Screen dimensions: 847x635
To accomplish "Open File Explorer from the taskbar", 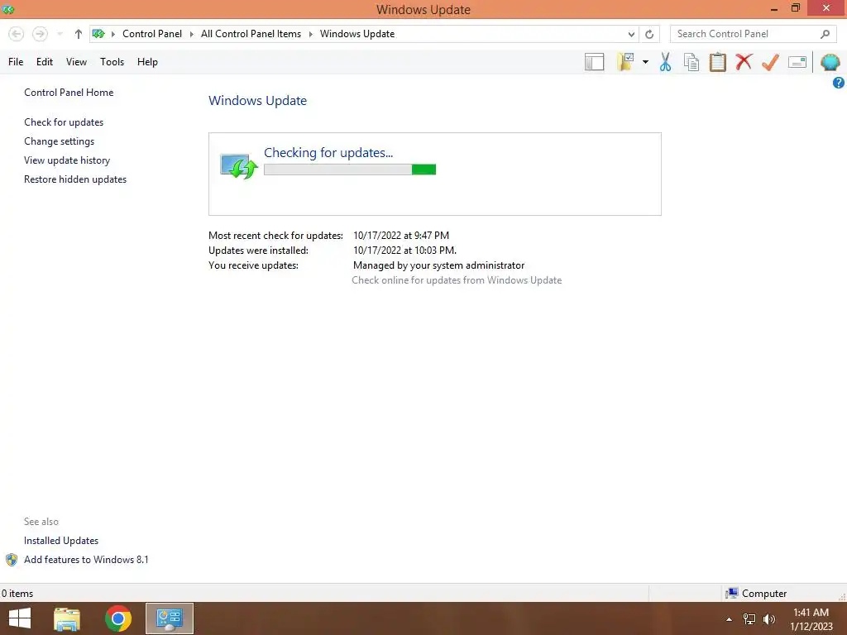I will tap(67, 618).
